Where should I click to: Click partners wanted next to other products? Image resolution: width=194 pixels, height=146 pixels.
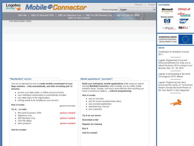tap(68, 123)
